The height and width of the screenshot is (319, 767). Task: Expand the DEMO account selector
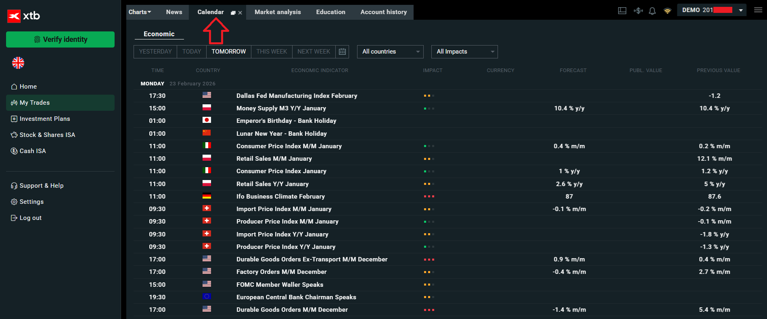pos(712,10)
